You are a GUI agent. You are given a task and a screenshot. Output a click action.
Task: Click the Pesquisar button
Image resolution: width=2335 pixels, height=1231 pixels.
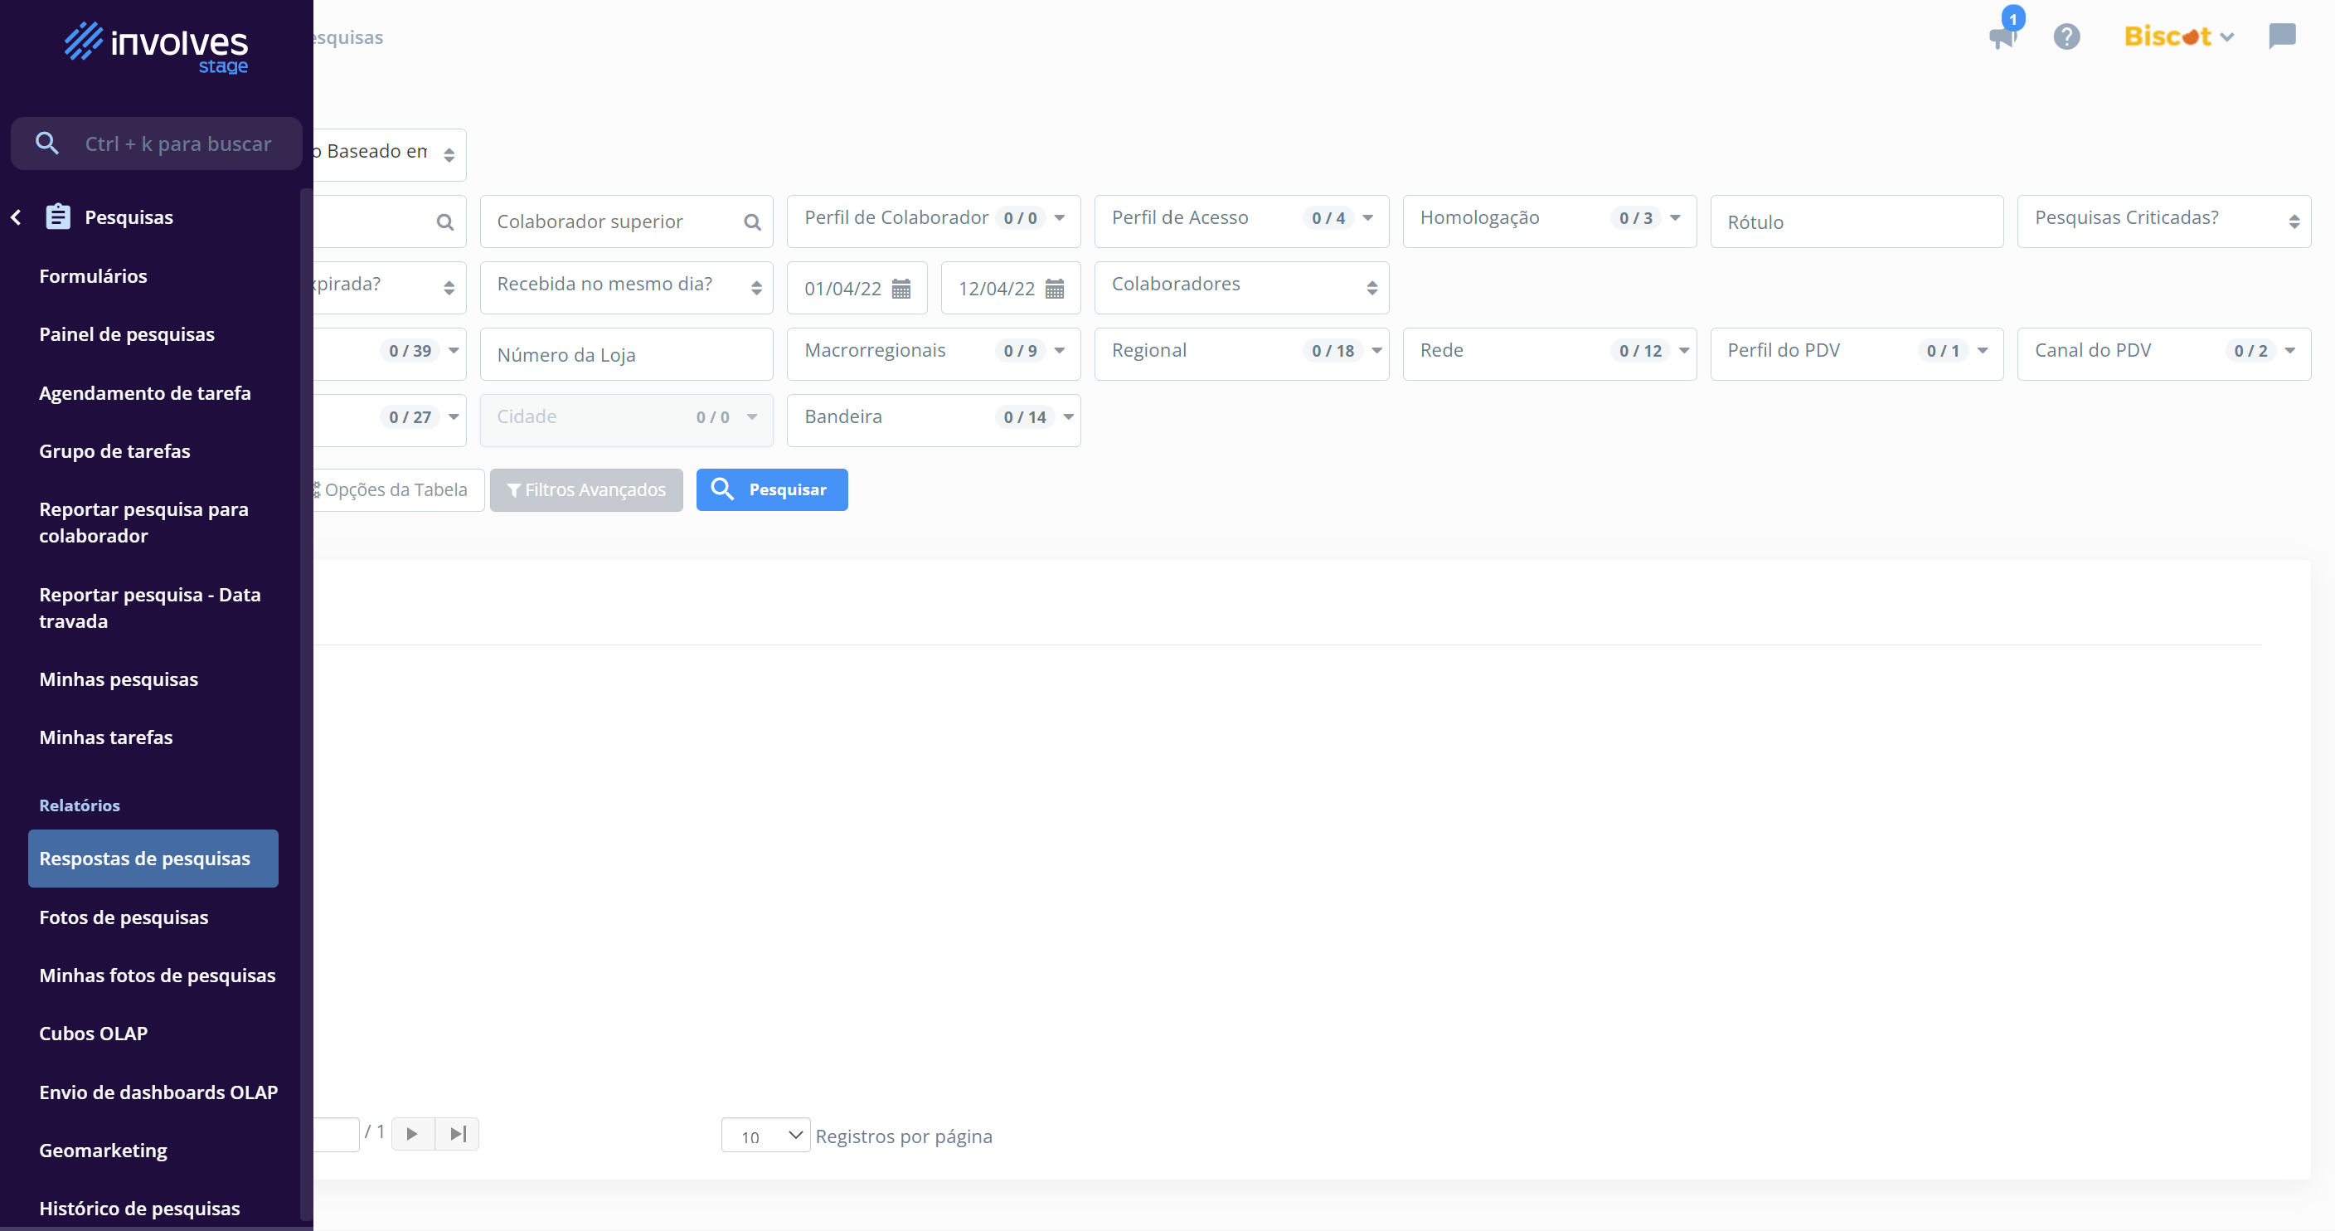(771, 489)
